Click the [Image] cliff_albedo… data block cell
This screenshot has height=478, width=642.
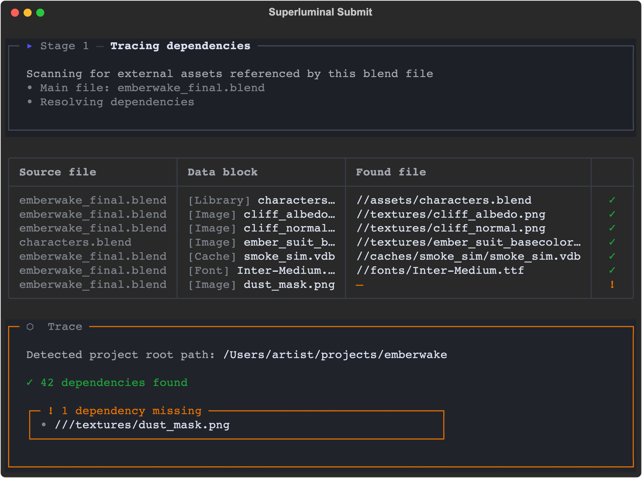coord(261,214)
